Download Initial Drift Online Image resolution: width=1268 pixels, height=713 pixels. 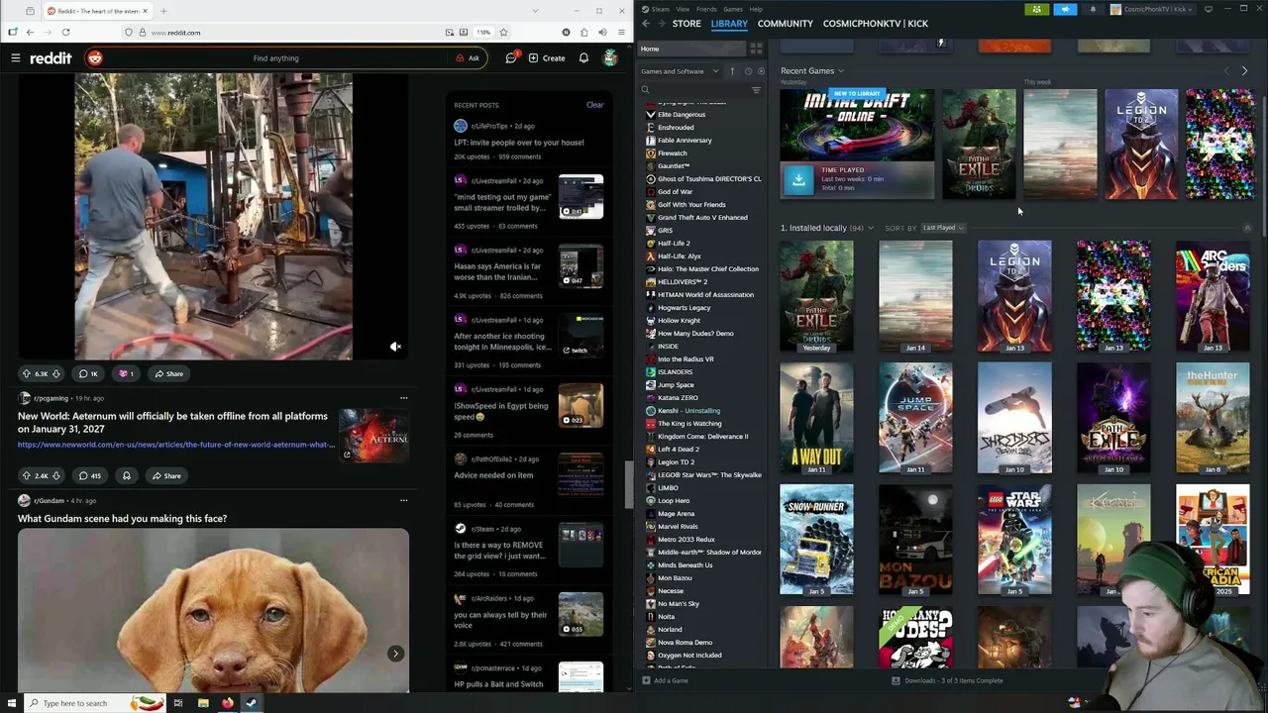tap(798, 179)
